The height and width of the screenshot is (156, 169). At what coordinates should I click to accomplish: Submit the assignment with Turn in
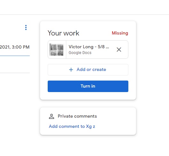pos(88,86)
